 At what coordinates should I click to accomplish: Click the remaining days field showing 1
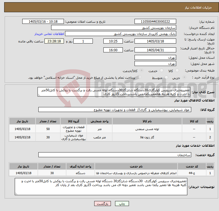tap(83, 41)
